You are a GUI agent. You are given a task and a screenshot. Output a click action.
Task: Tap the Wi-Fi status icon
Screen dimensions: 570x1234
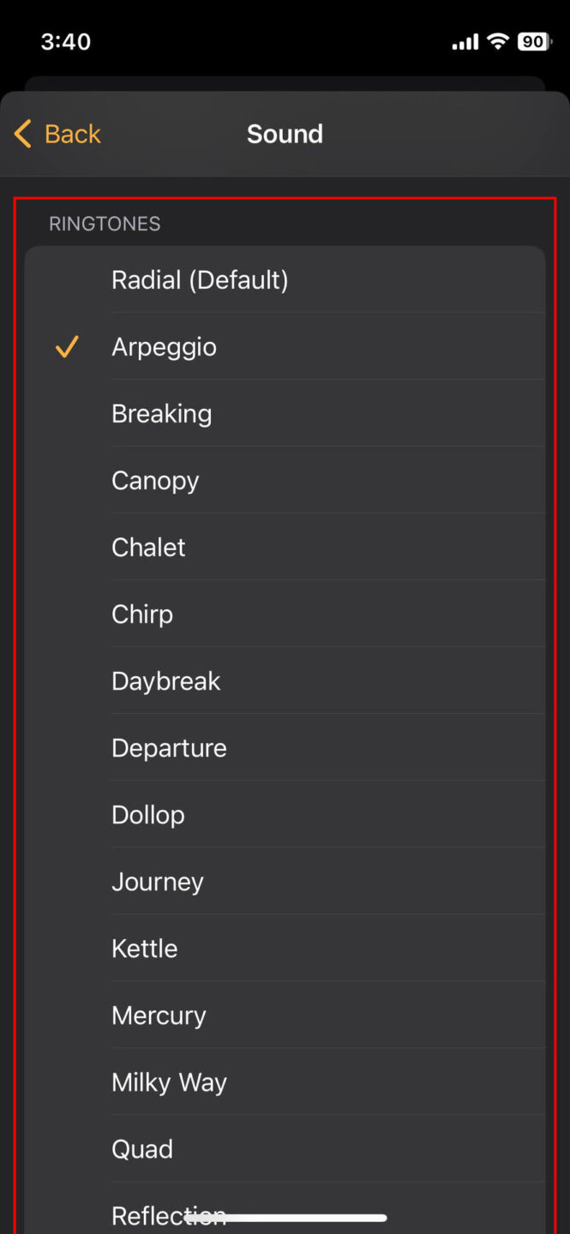[497, 41]
